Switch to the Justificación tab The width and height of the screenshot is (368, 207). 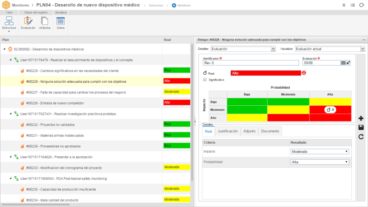tap(227, 131)
